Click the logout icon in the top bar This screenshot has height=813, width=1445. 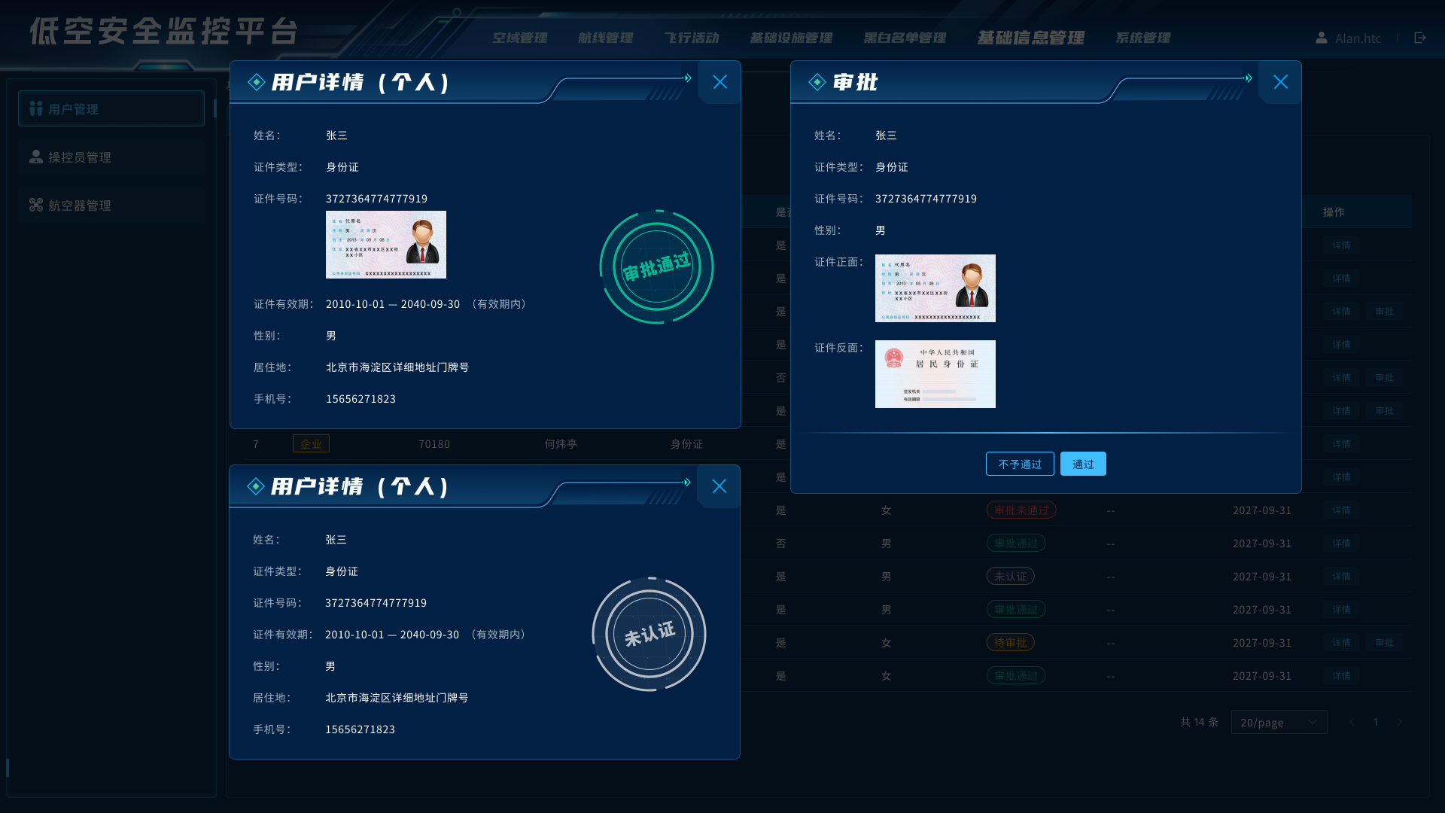click(1420, 38)
